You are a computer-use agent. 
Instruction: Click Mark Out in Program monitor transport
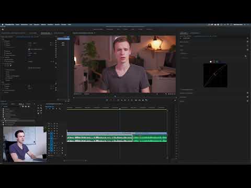(x=115, y=100)
